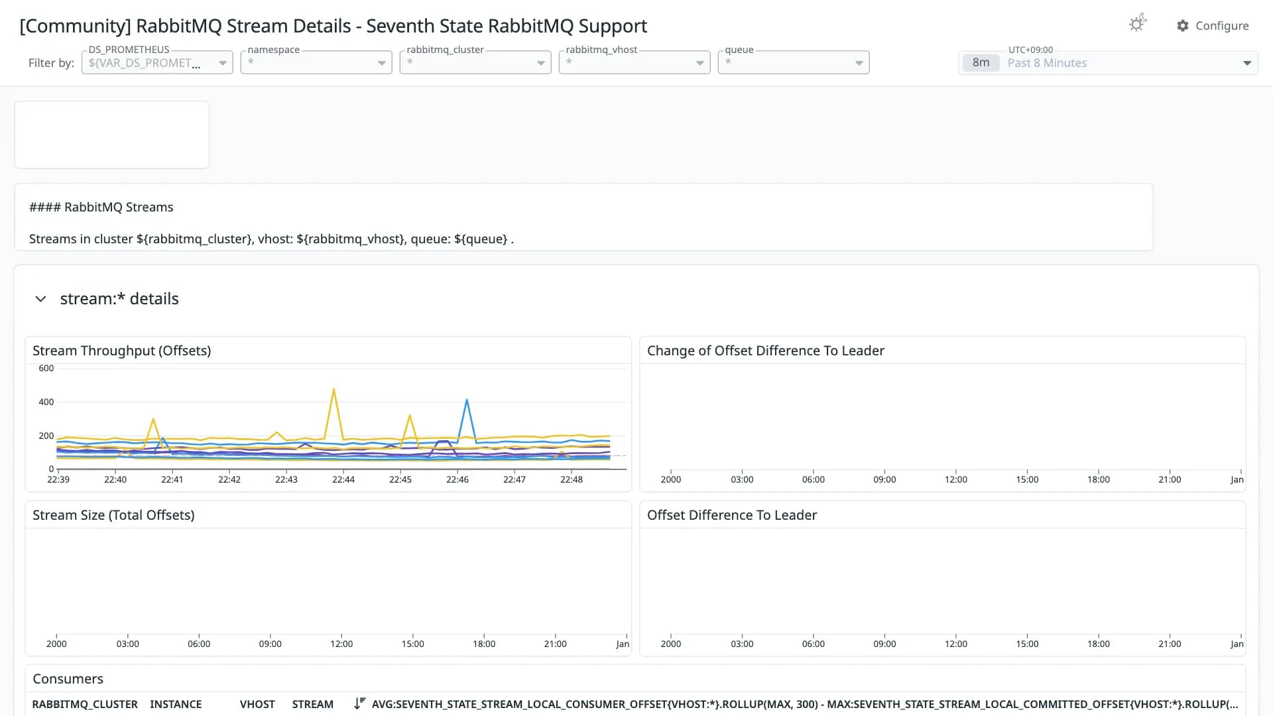Image resolution: width=1273 pixels, height=716 pixels.
Task: Click the Stream Size (Total Offsets) panel title
Action: click(x=113, y=515)
